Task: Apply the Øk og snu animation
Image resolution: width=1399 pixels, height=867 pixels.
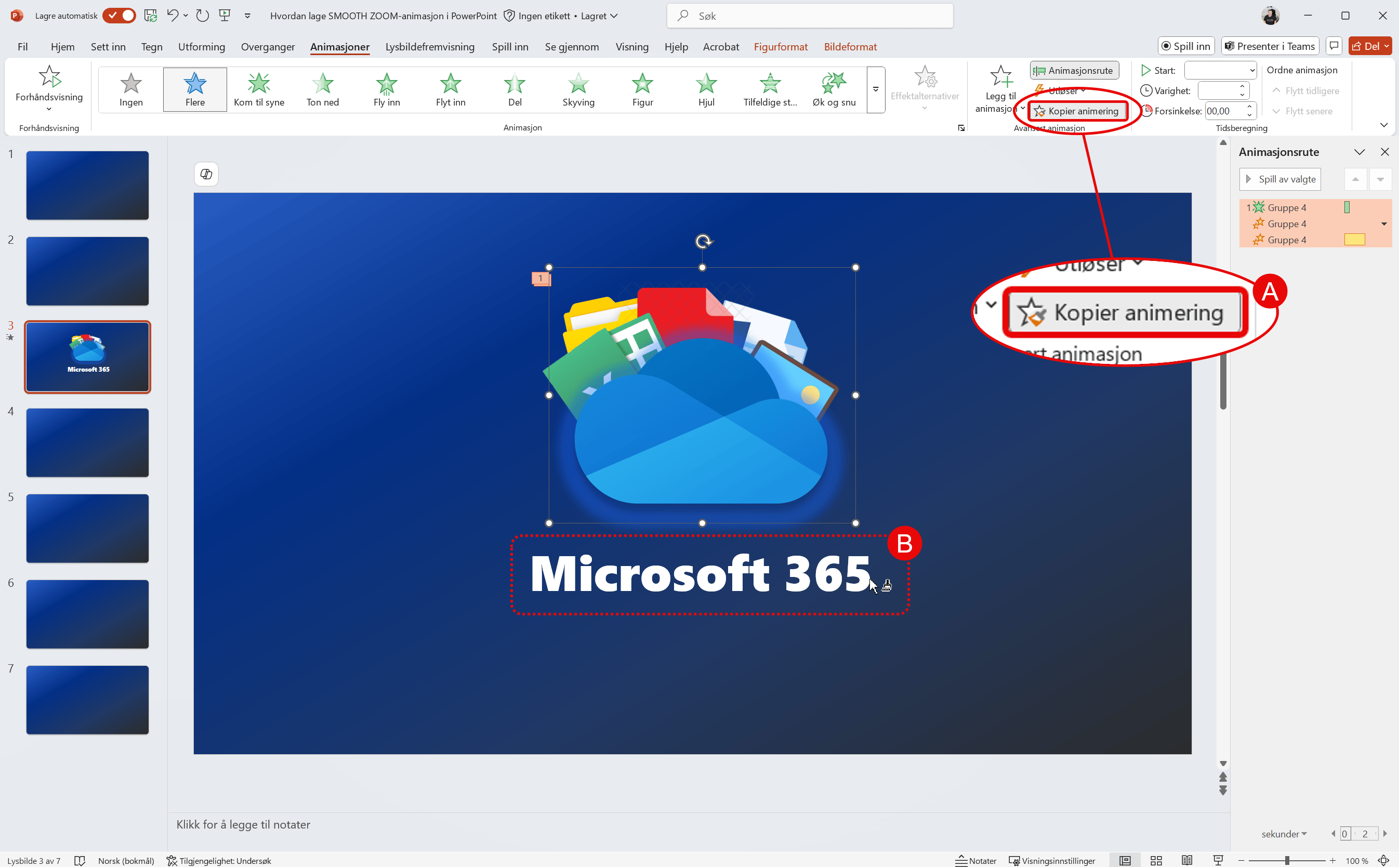Action: tap(834, 89)
